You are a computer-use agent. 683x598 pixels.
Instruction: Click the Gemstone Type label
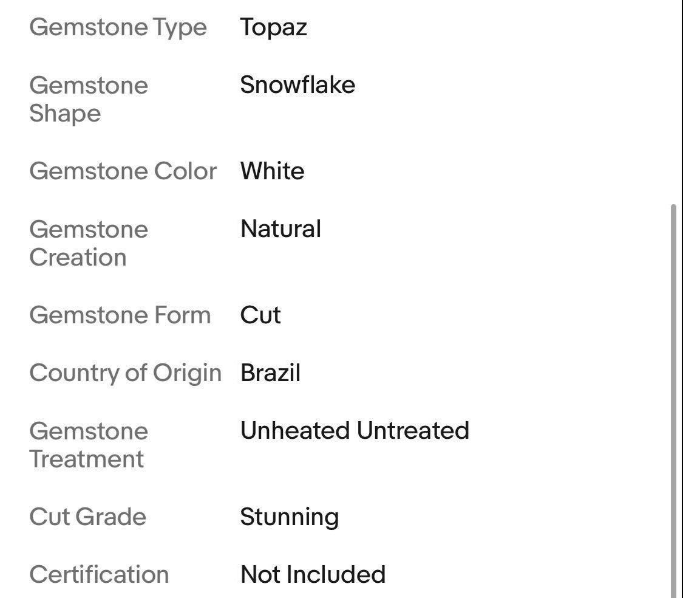[x=118, y=27]
